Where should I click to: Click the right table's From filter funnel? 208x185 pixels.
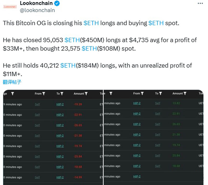(x=143, y=94)
